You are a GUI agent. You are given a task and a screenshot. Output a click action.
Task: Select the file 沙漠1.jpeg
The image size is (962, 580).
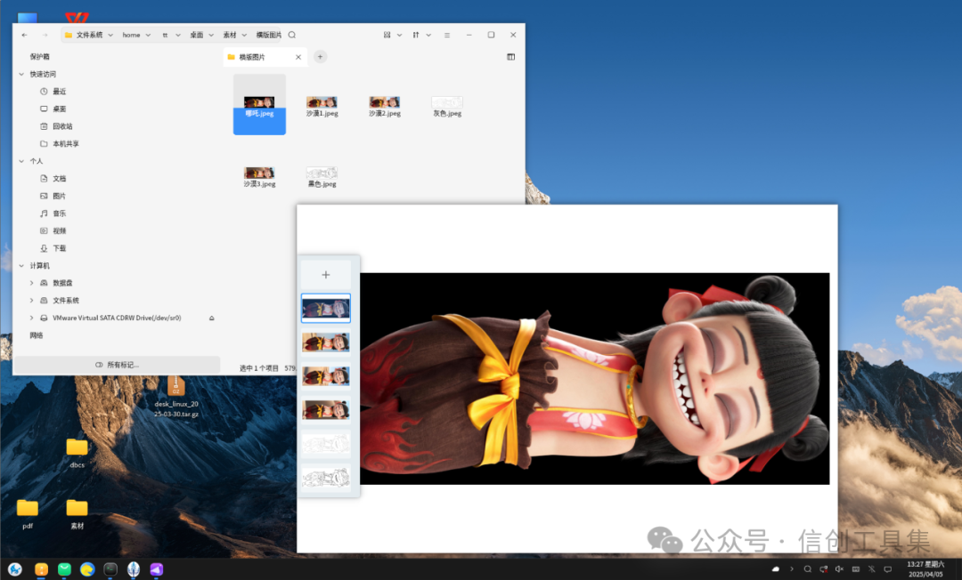[x=322, y=106]
